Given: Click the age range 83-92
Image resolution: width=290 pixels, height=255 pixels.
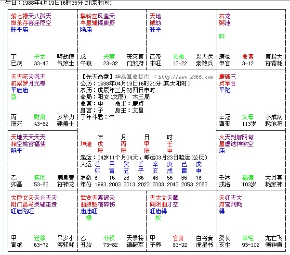Looking at the screenshot, I should 180,245.
